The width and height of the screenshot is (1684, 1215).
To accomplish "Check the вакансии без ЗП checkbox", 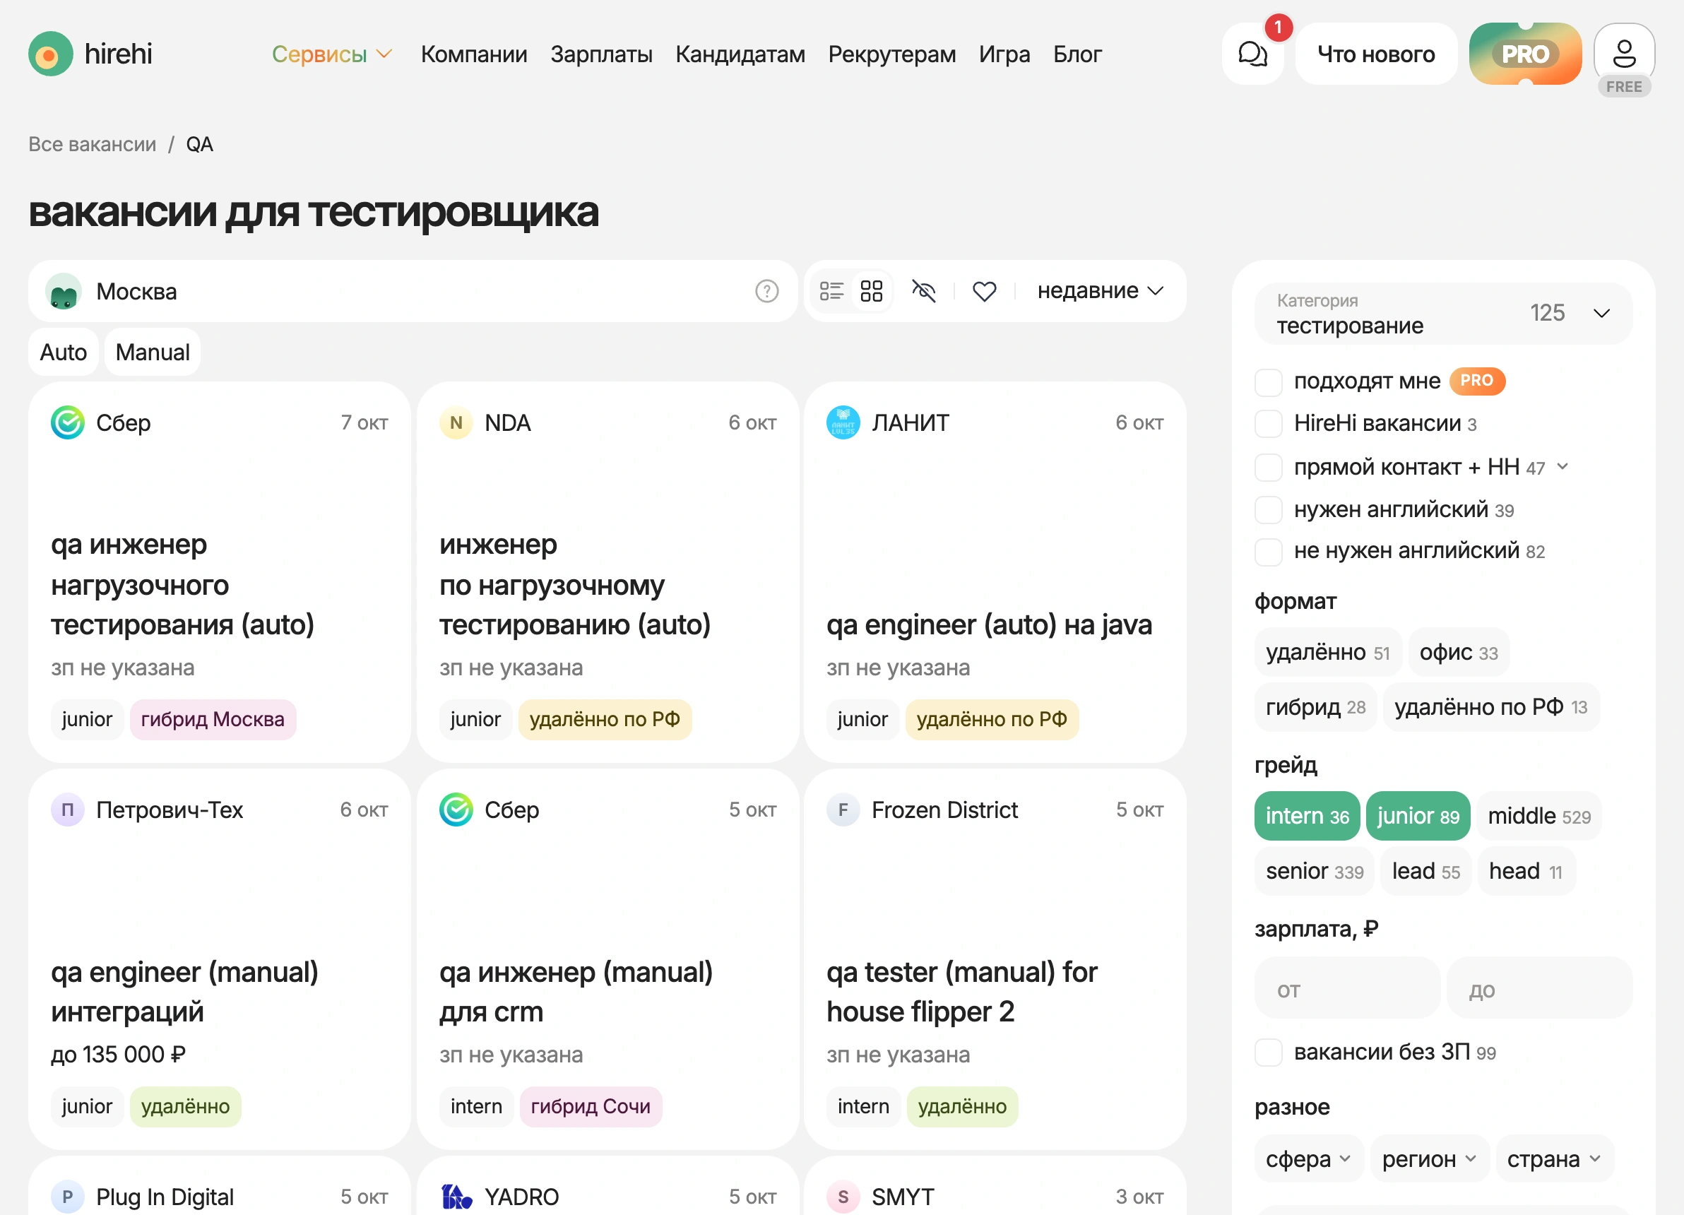I will (x=1268, y=1053).
